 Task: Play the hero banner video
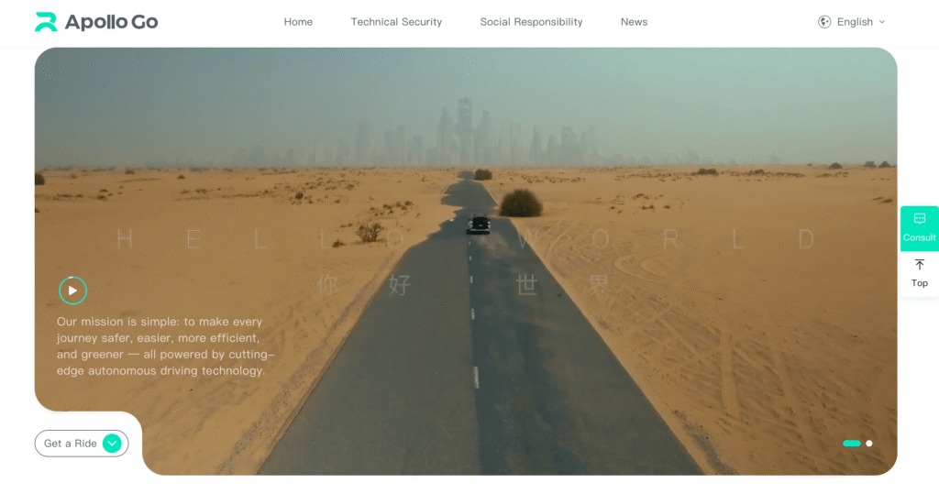73,291
